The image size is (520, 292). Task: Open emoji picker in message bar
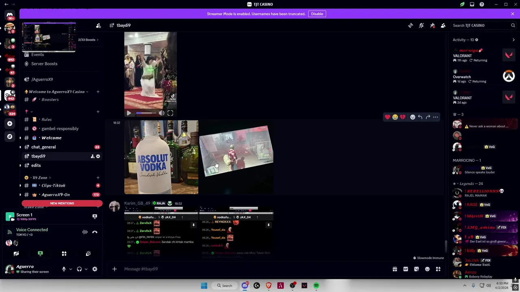point(427,269)
